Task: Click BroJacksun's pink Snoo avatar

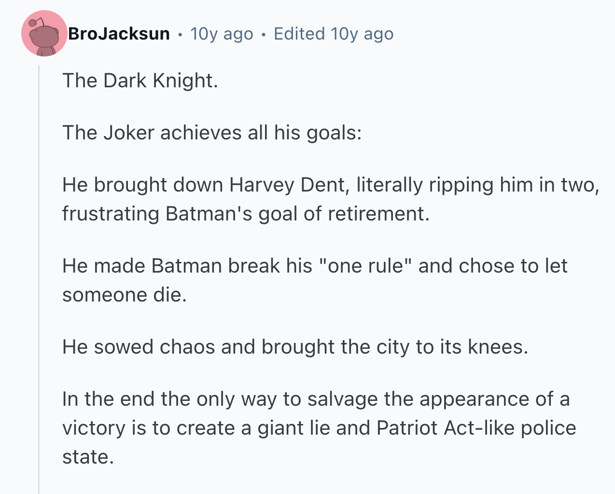Action: point(44,34)
